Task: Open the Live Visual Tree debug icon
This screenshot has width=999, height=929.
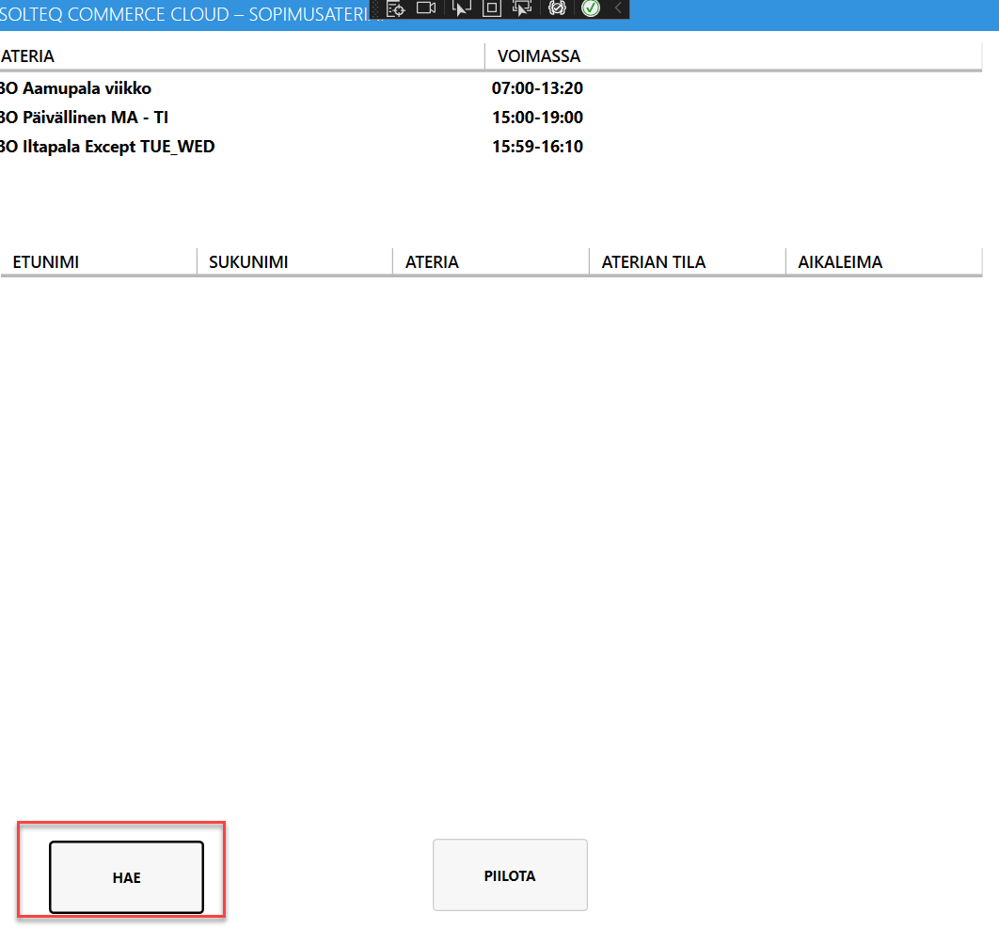Action: click(x=396, y=8)
